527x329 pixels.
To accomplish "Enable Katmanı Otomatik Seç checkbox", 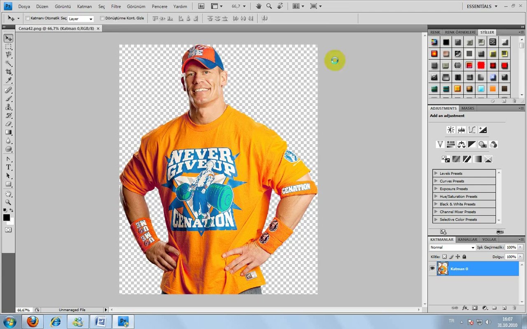I will (28, 19).
